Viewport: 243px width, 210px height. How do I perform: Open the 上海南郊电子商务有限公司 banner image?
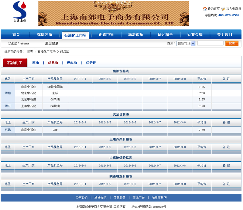point(113,13)
